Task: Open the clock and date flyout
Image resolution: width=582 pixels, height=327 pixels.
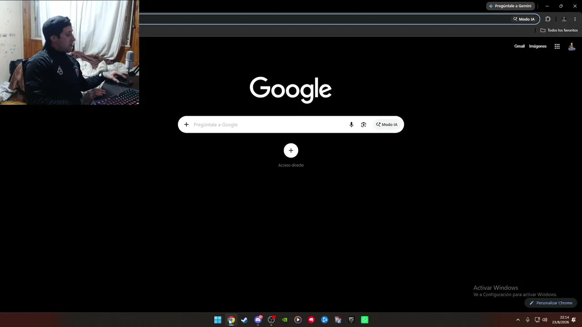Action: pos(561,320)
